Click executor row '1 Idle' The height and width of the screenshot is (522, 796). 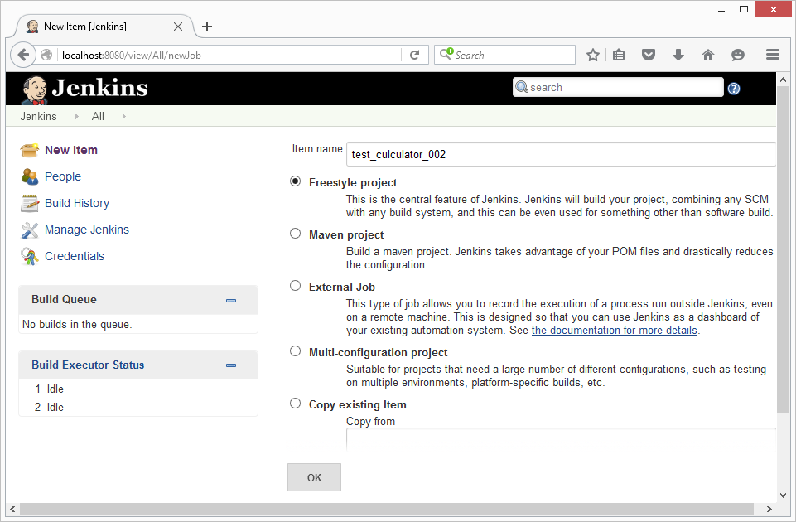tap(49, 389)
